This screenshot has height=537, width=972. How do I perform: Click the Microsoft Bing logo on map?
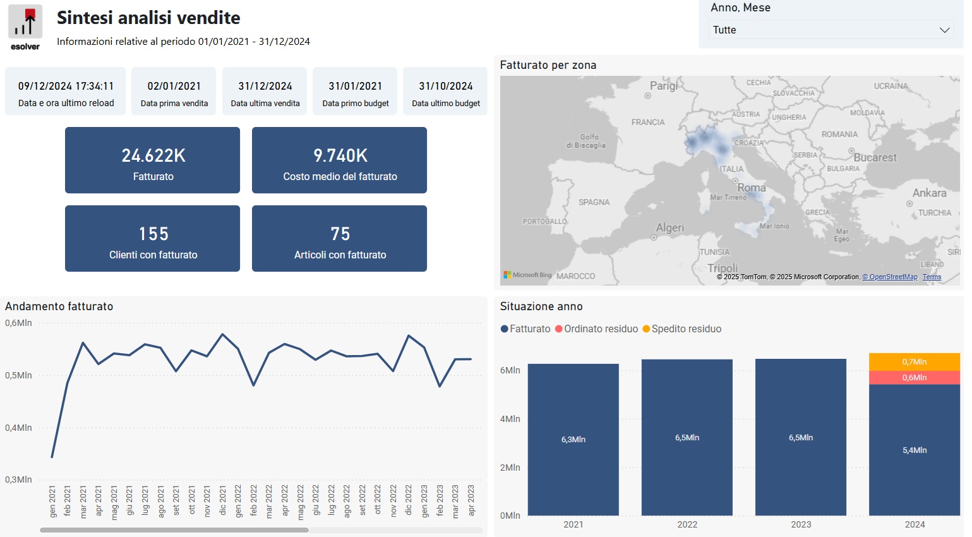[x=527, y=275]
